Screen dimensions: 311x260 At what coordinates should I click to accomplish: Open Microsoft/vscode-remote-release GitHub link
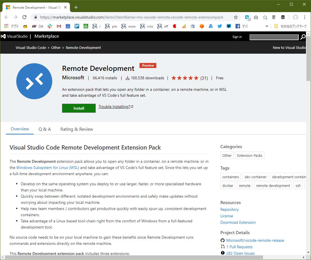click(x=255, y=240)
